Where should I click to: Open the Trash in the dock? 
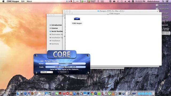pos(153,93)
